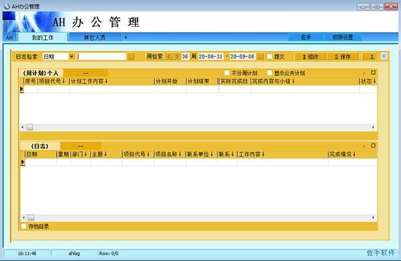Click the small dot icon in 日志 header
The height and width of the screenshot is (261, 401).
364,146
